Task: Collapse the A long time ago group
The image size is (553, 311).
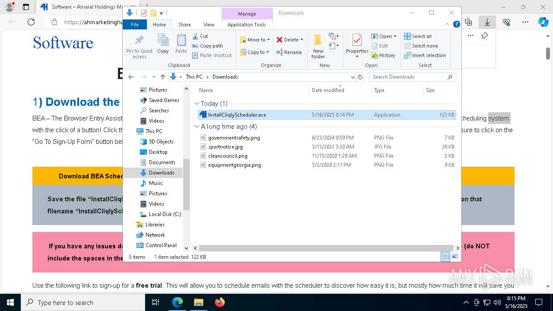Action: click(x=197, y=127)
